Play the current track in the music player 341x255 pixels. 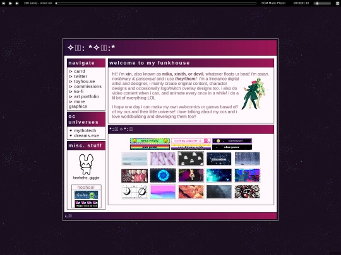pyautogui.click(x=10, y=3)
